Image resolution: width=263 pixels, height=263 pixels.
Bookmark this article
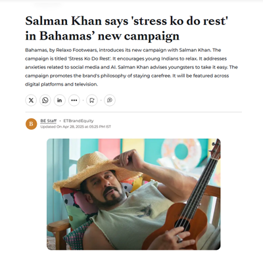(92, 101)
